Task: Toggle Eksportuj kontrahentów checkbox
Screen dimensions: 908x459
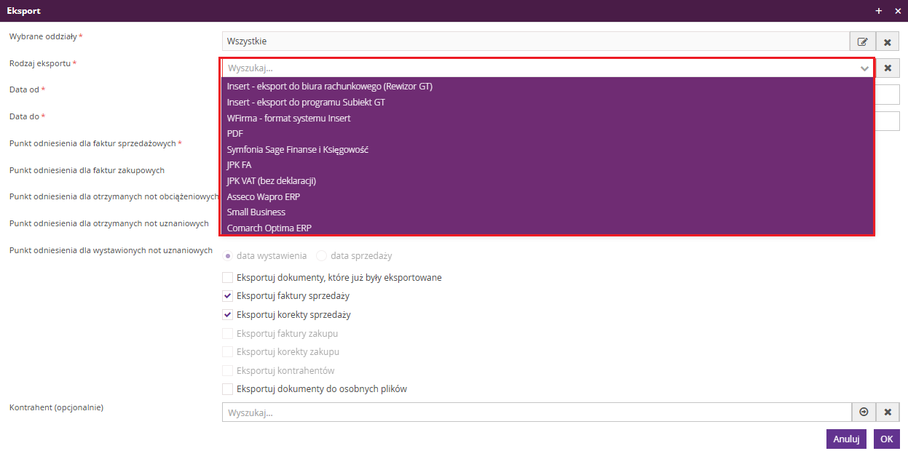Action: 228,370
